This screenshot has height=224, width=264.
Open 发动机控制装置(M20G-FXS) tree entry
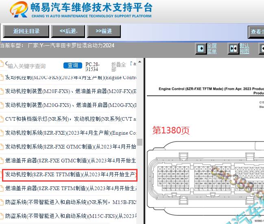(71, 105)
